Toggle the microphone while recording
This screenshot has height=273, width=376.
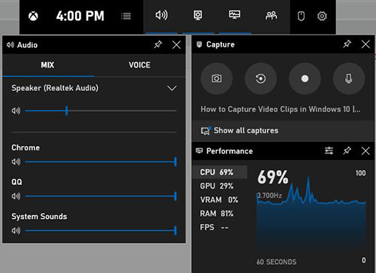pyautogui.click(x=349, y=79)
